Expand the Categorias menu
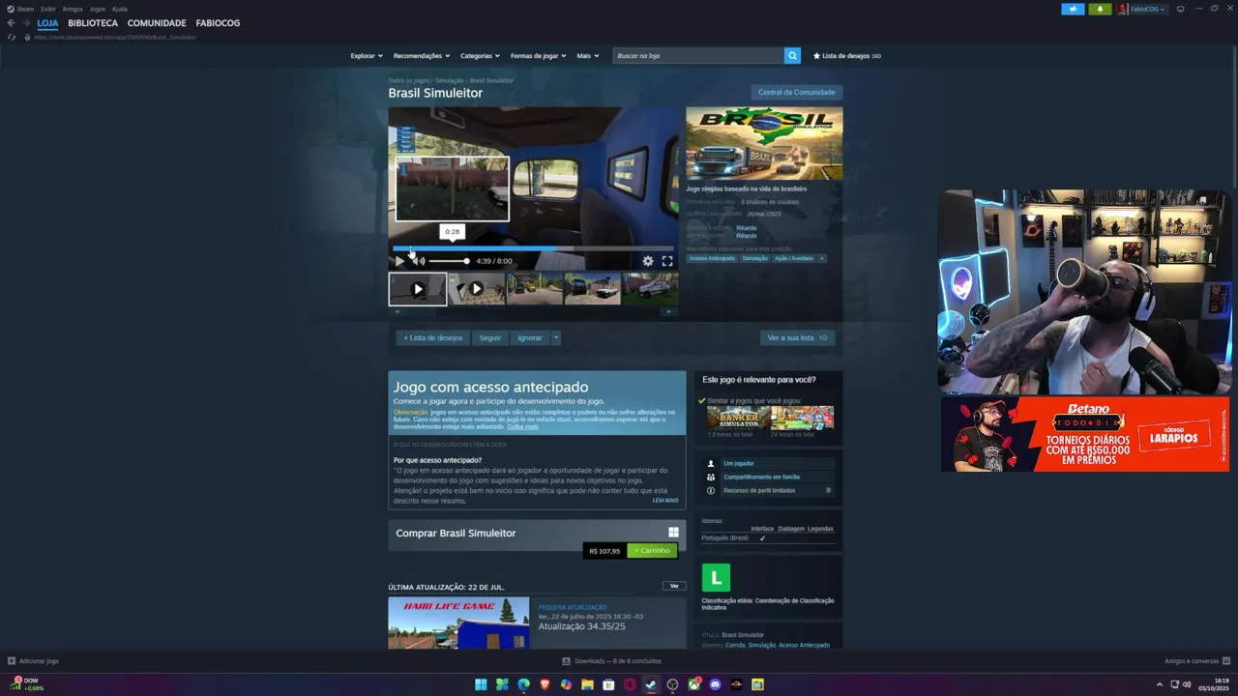 pos(480,56)
